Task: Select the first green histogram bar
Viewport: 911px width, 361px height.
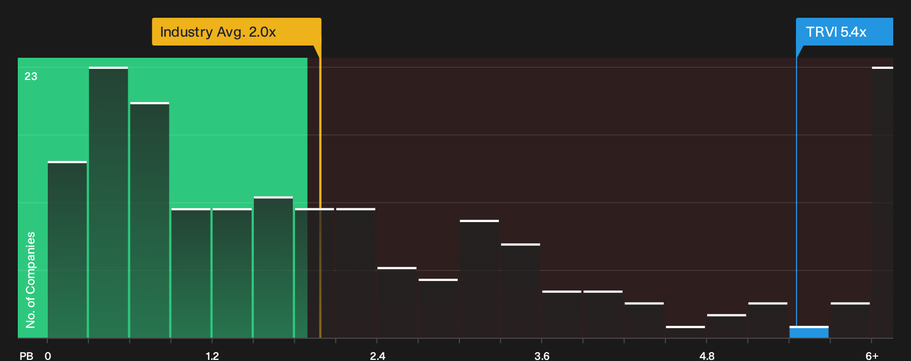Action: point(67,250)
